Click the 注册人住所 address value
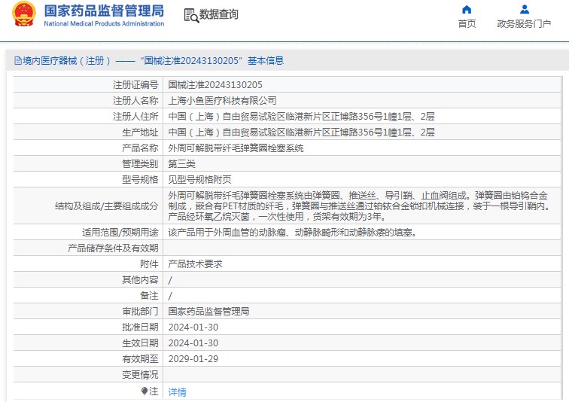Image resolution: width=569 pixels, height=402 pixels. [301, 117]
